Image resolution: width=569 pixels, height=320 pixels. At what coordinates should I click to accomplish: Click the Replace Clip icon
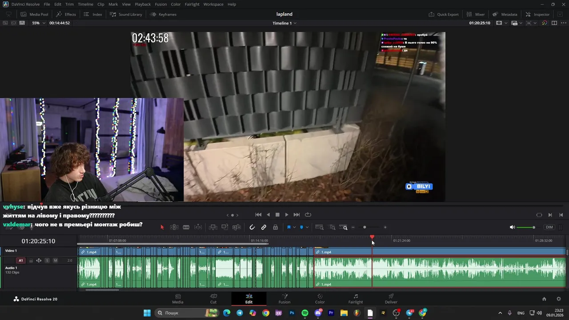(x=237, y=227)
